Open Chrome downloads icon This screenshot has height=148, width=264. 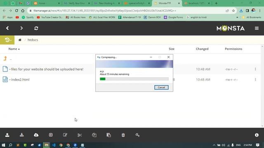click(x=241, y=11)
